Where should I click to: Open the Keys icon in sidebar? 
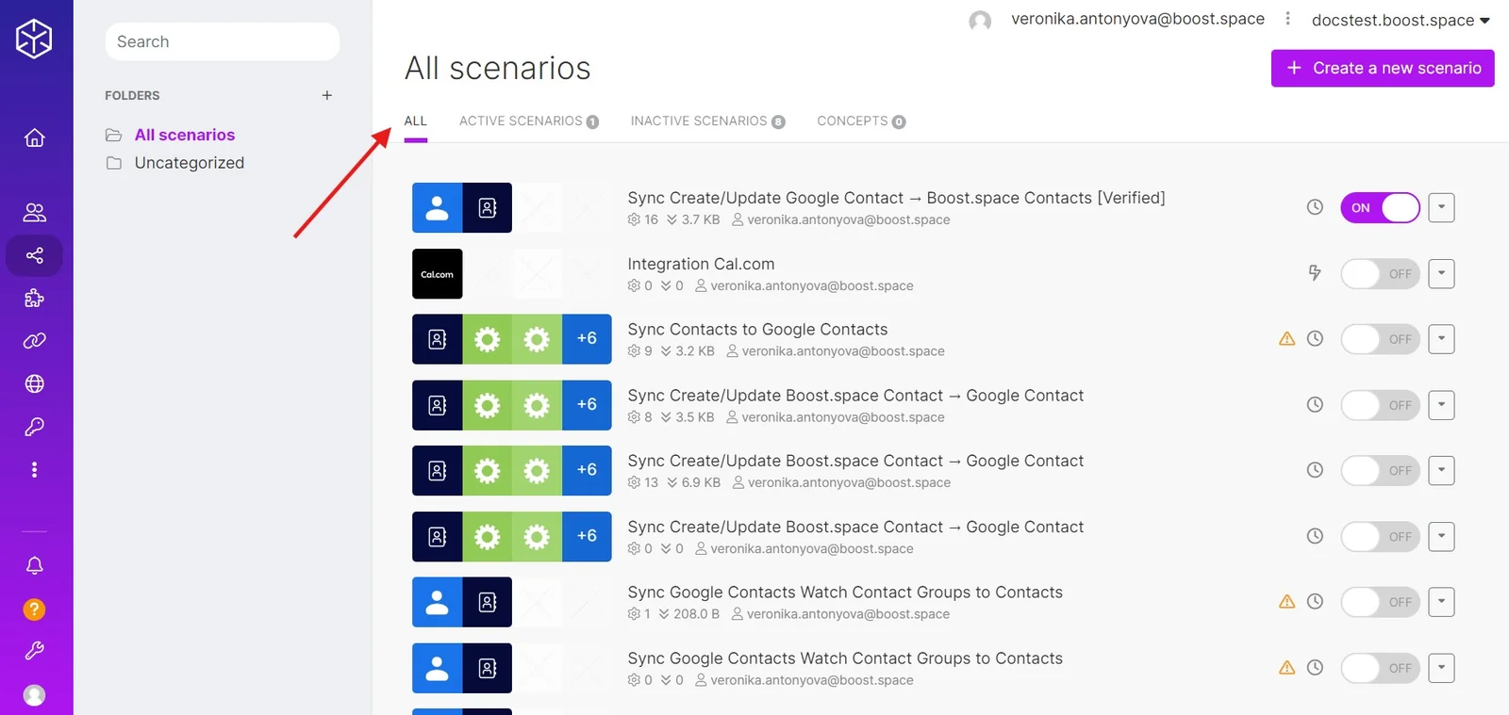tap(35, 427)
